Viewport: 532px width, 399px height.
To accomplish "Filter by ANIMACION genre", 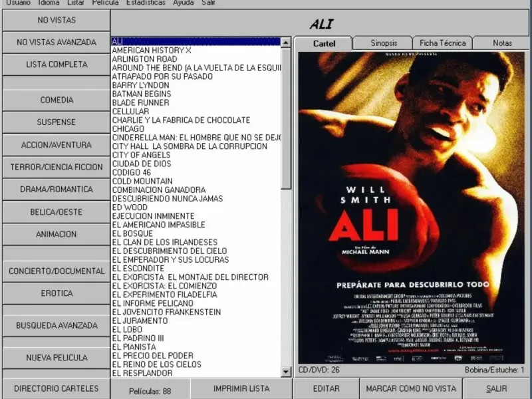I will click(57, 234).
